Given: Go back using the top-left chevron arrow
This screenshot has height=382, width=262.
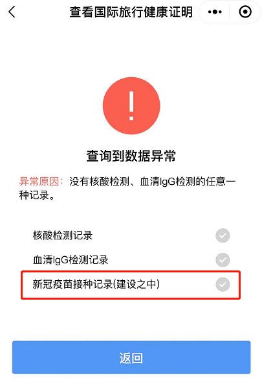Looking at the screenshot, I should pyautogui.click(x=12, y=12).
